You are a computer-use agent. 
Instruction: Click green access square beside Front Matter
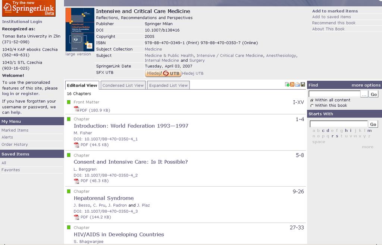(69, 102)
